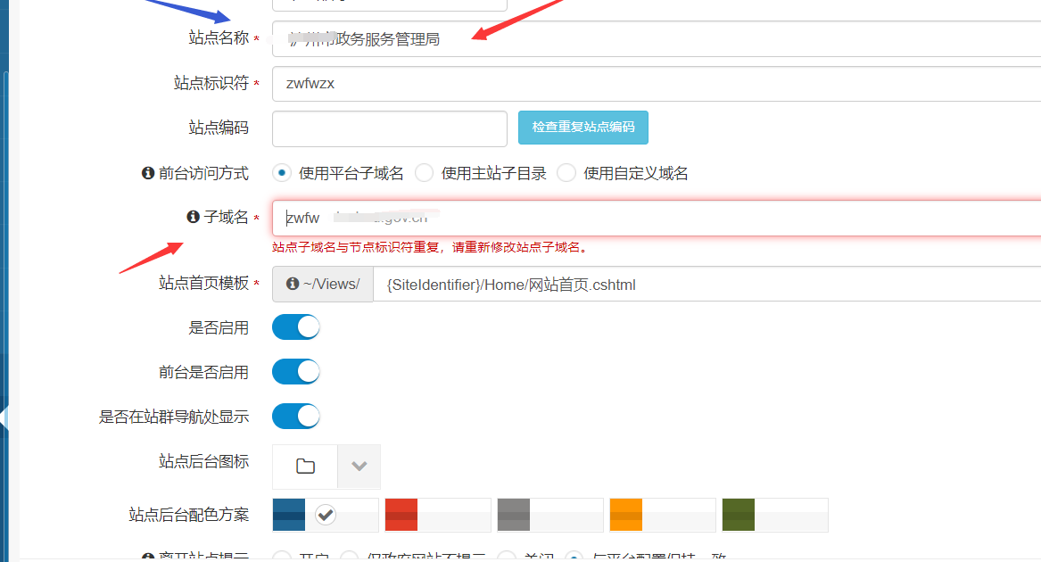Choose the red backend color scheme
1041x562 pixels.
[x=437, y=515]
